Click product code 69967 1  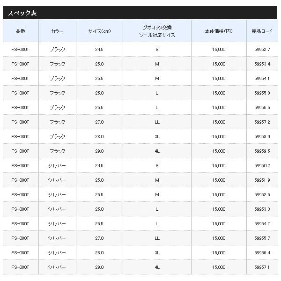click(x=262, y=267)
